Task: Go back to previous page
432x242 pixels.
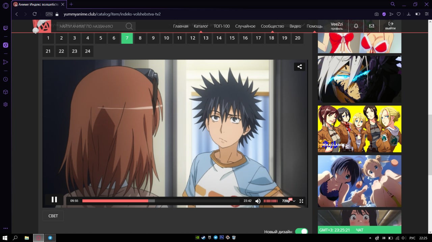Action: [x=17, y=14]
